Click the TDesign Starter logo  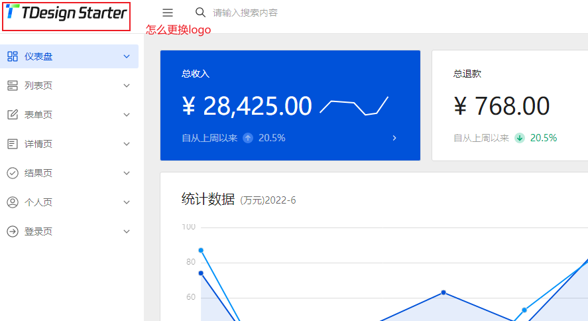66,13
